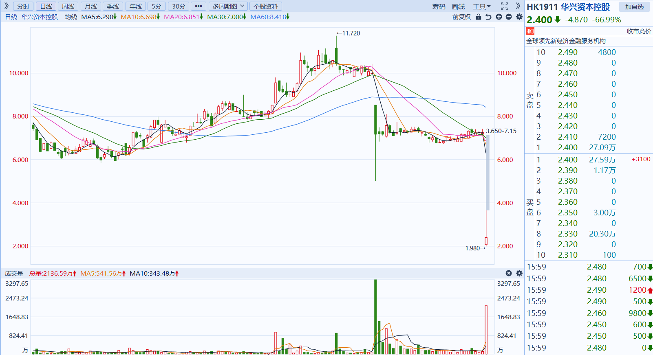Toggle 前复权 price adjustment
Screen dimensions: 653x355
click(x=461, y=17)
